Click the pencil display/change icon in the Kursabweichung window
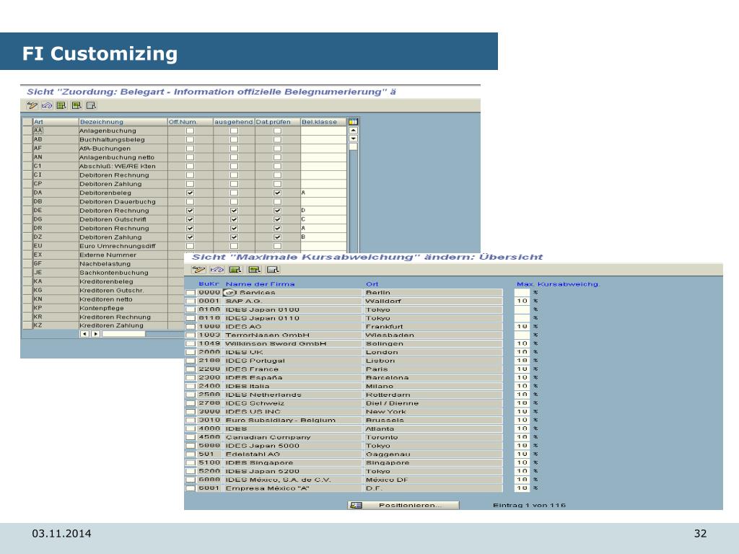Viewport: 739px width, 554px height. point(198,270)
